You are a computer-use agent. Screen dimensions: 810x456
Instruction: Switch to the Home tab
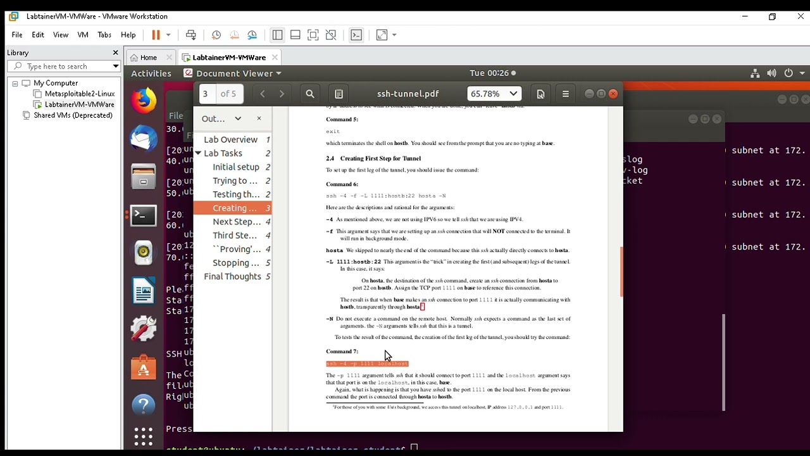click(x=148, y=58)
